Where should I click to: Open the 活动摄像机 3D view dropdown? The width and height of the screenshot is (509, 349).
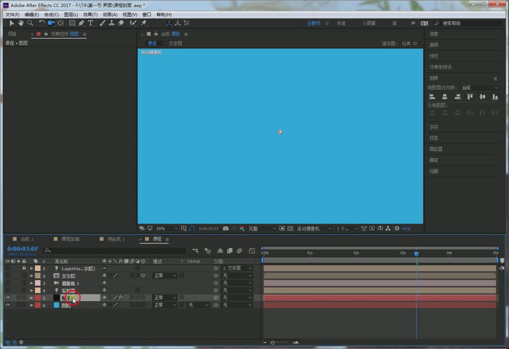click(314, 229)
